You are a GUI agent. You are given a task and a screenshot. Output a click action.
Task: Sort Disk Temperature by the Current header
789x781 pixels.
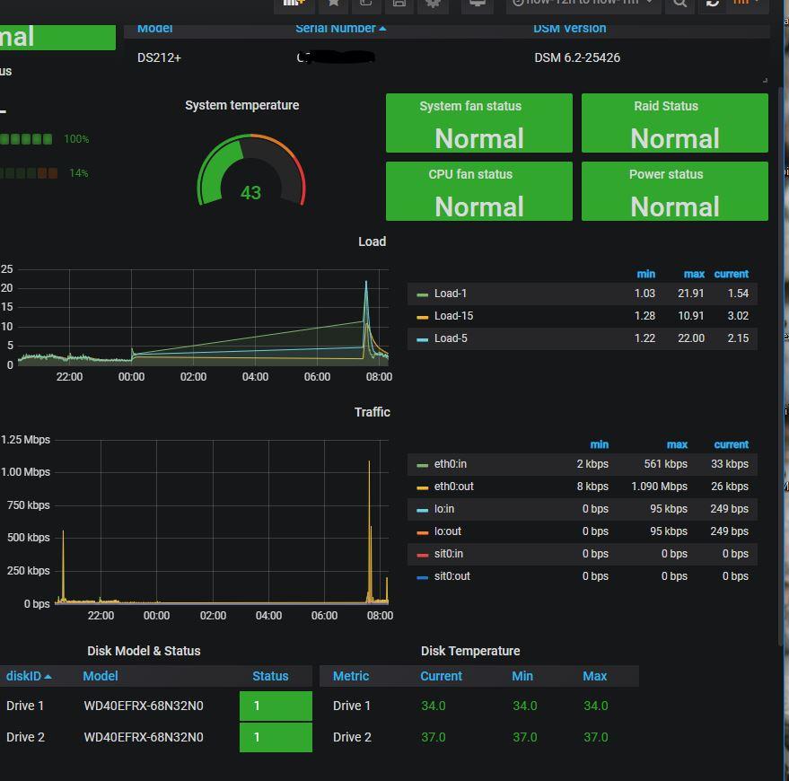pyautogui.click(x=441, y=676)
